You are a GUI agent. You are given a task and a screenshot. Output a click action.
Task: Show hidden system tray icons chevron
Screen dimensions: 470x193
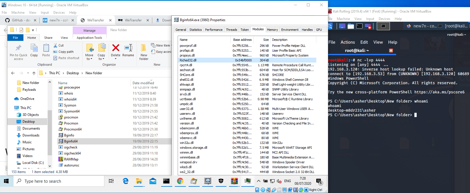[258, 181]
